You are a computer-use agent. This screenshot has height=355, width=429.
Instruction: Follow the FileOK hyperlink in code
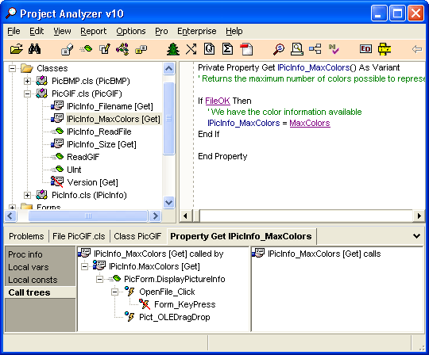pos(218,101)
